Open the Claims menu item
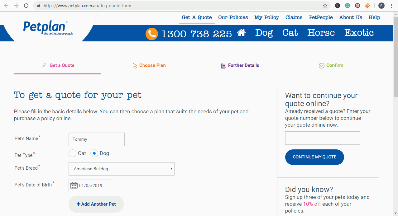The image size is (398, 216). [x=294, y=17]
